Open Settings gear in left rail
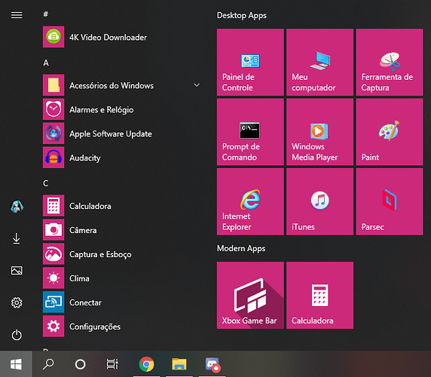The width and height of the screenshot is (431, 377). [17, 303]
